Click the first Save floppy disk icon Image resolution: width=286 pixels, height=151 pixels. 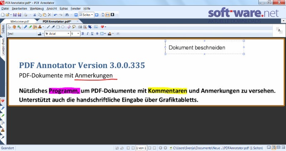point(15,15)
